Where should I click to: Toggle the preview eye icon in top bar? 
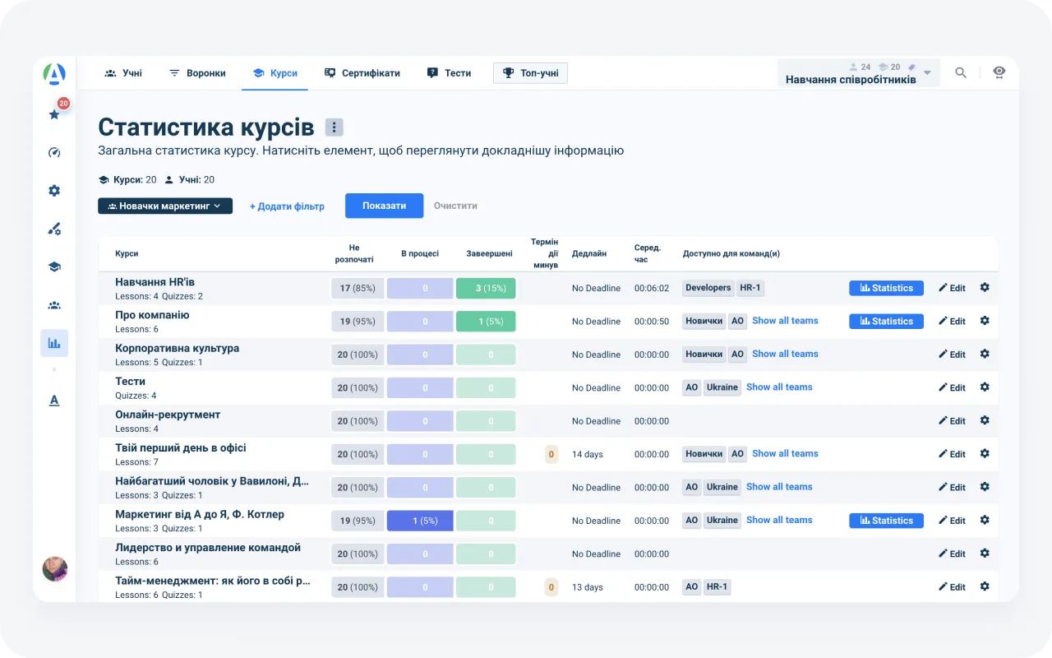[999, 72]
